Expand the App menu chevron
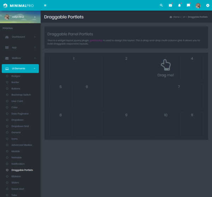The height and width of the screenshot is (197, 212). tap(35, 47)
